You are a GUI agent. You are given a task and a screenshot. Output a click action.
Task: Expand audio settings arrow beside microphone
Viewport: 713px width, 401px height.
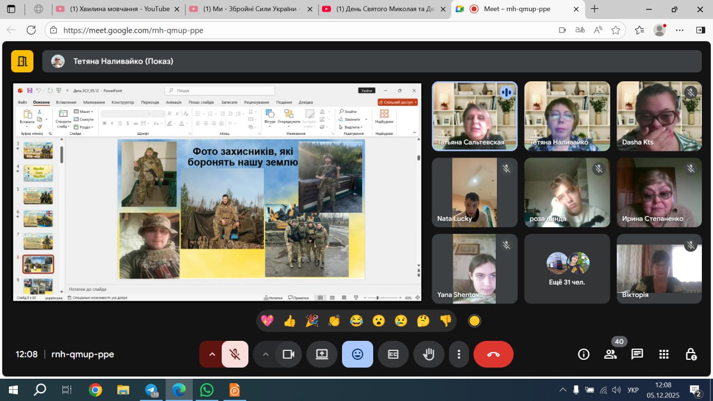[x=212, y=354]
